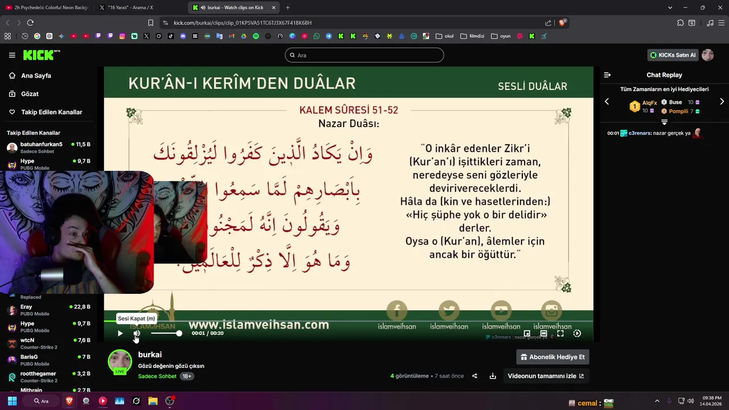Open Spotify bookmark in bookmarks bar

(x=256, y=36)
